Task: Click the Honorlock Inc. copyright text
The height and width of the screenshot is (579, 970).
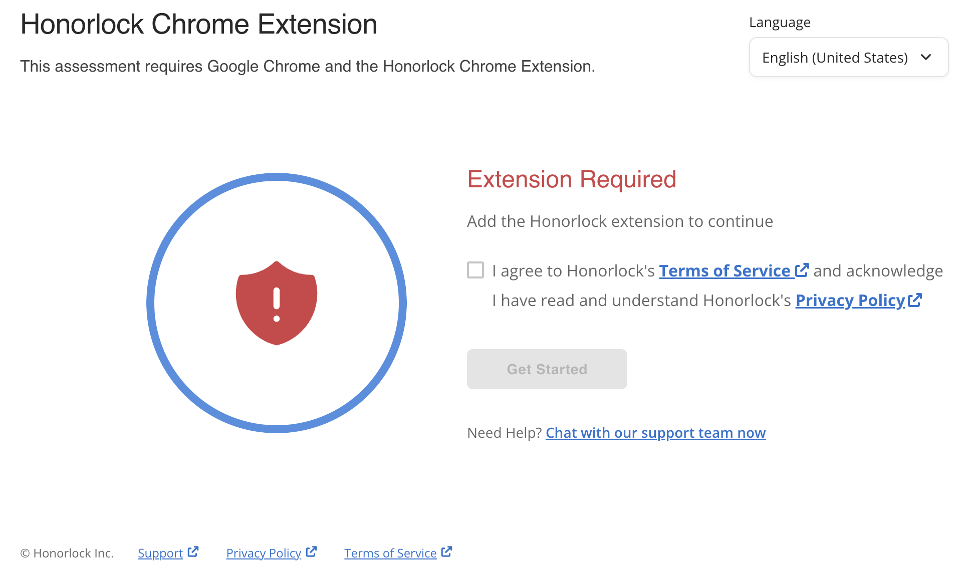Action: (67, 553)
